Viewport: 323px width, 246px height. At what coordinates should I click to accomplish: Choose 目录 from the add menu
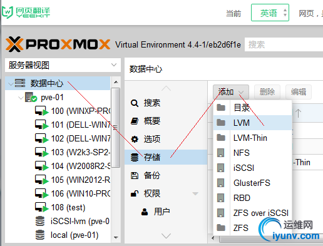[252, 108]
